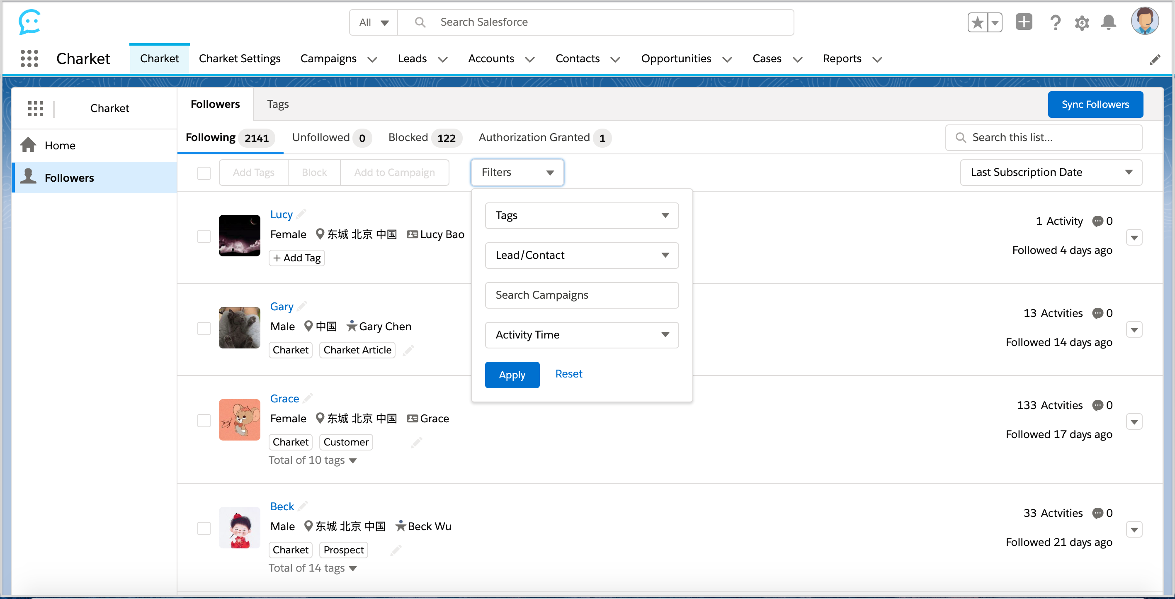1175x599 pixels.
Task: Open the App Launcher dots grid
Action: pyautogui.click(x=30, y=58)
